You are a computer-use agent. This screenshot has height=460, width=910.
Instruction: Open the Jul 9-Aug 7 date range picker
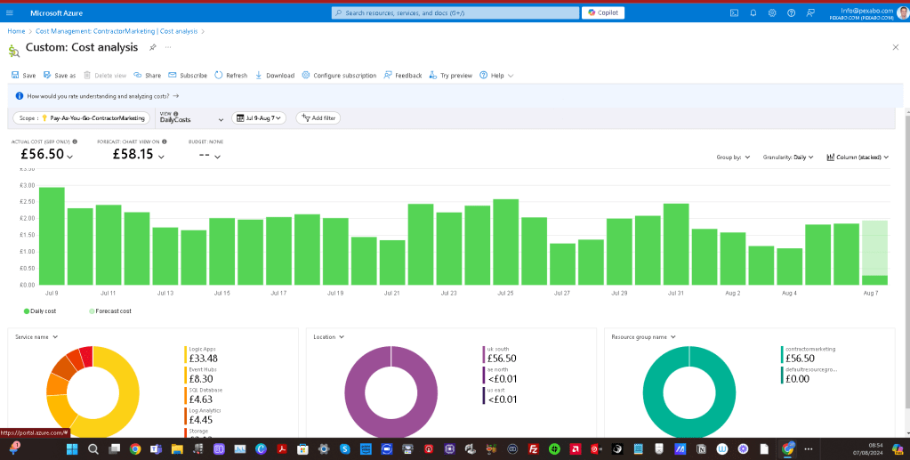tap(259, 118)
